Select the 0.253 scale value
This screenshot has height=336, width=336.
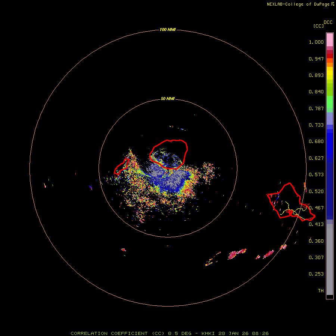click(x=316, y=274)
